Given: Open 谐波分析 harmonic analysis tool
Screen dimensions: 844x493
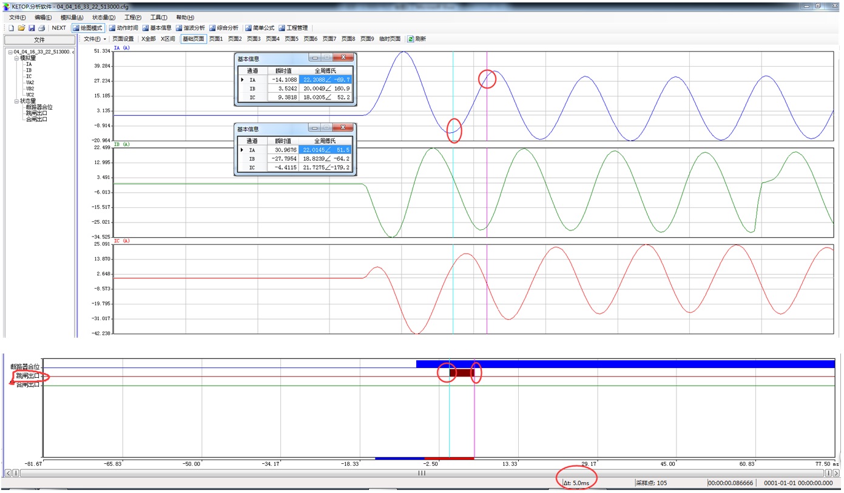Looking at the screenshot, I should pos(190,28).
